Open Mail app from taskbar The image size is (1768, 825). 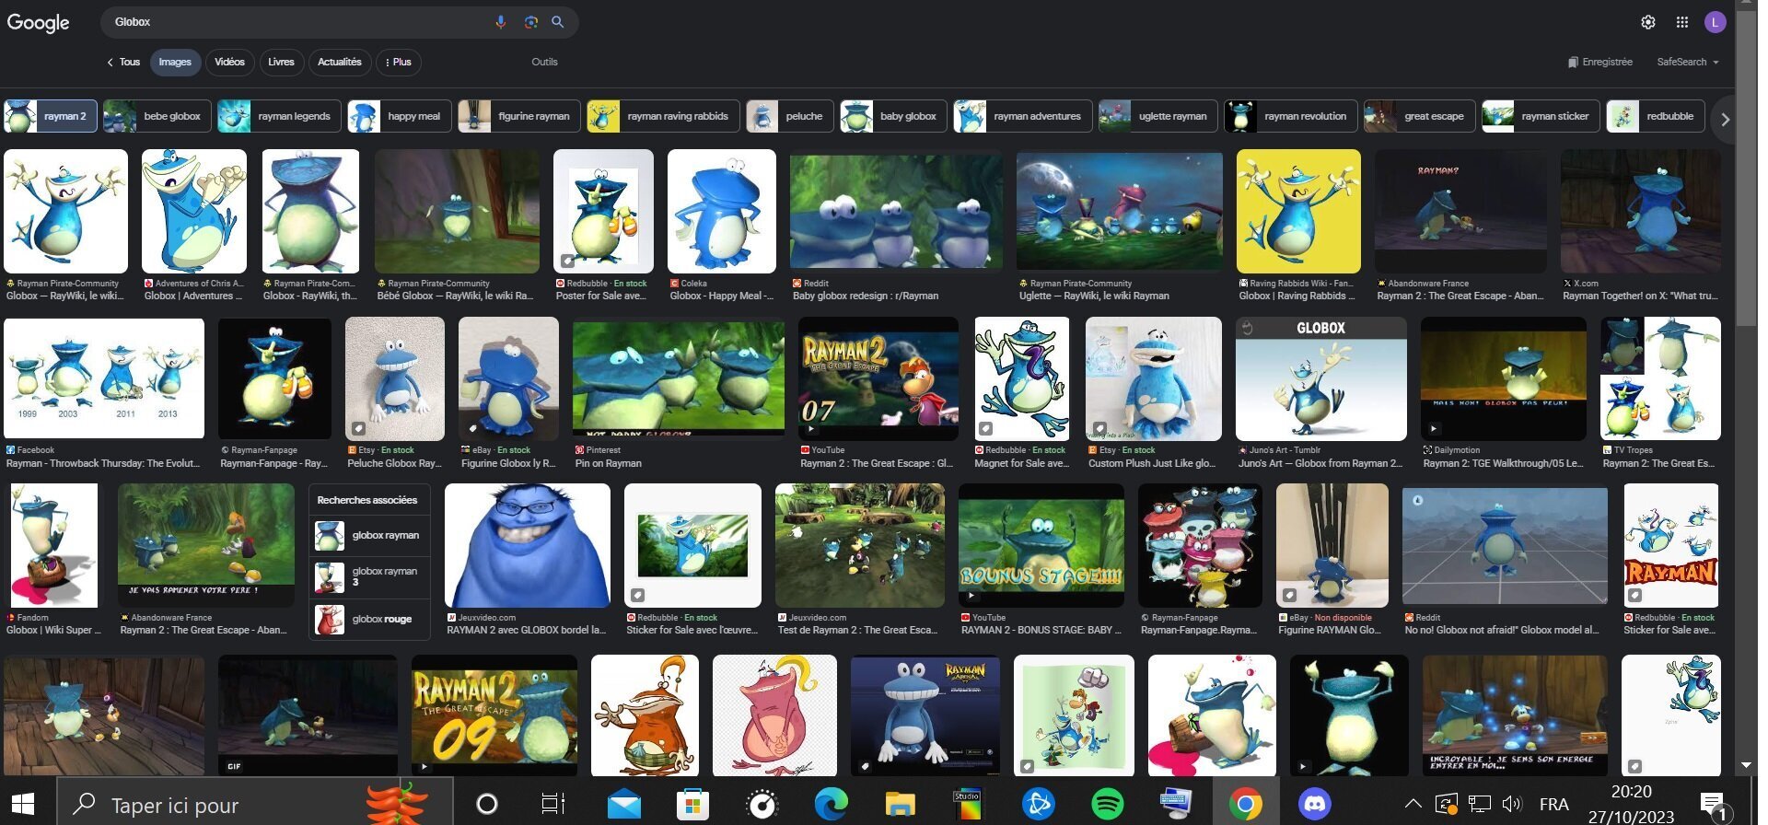click(624, 804)
